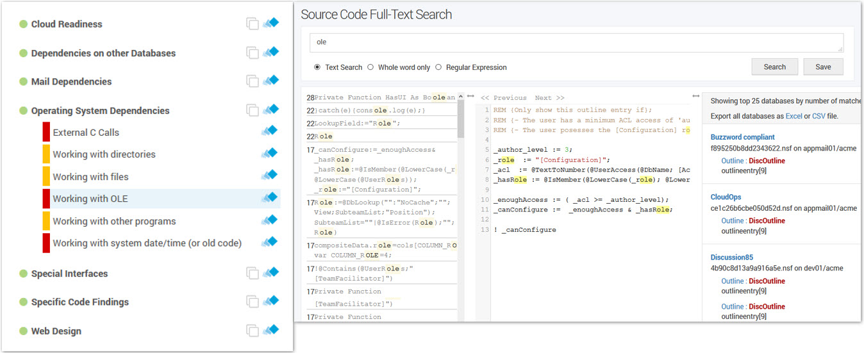Click the blue diamond icon beside Web Design

(270, 330)
